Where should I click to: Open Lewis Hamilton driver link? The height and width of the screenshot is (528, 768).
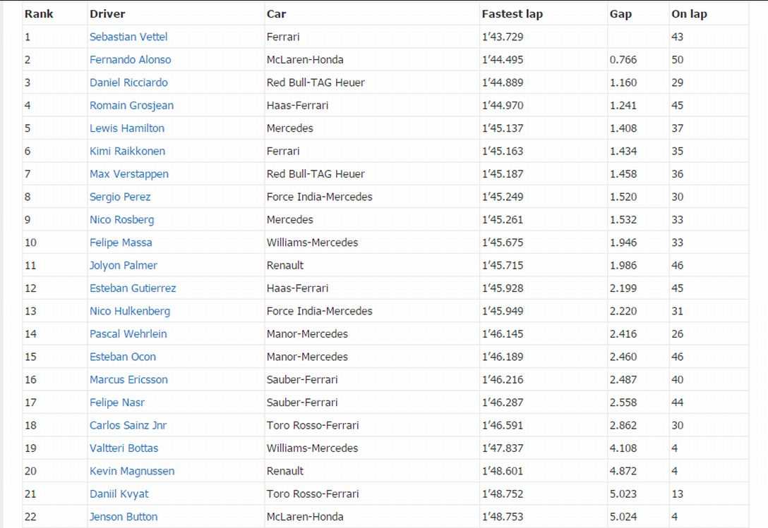point(127,128)
